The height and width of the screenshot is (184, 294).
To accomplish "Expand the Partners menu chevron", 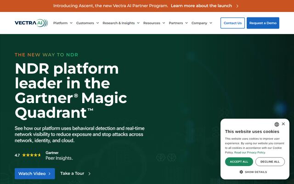I will point(187,23).
